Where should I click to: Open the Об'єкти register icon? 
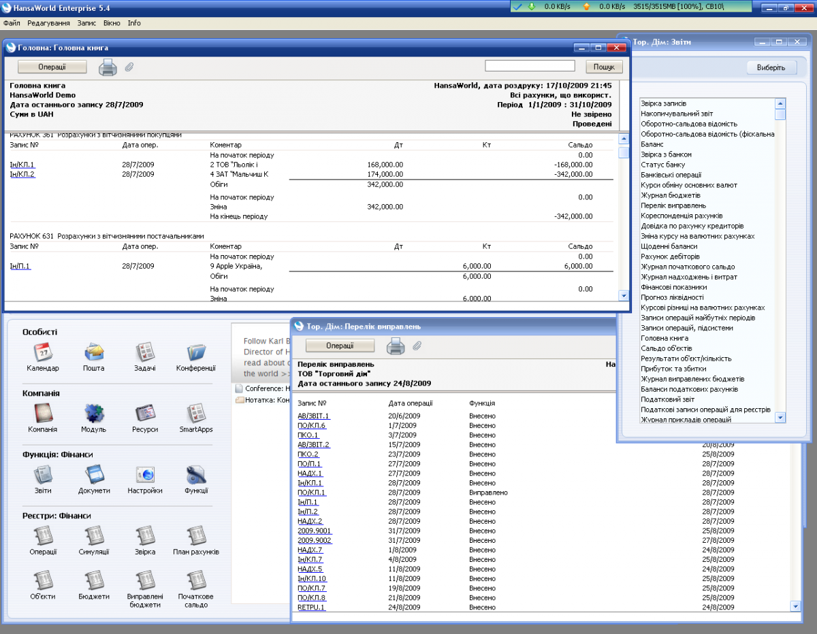click(x=43, y=580)
